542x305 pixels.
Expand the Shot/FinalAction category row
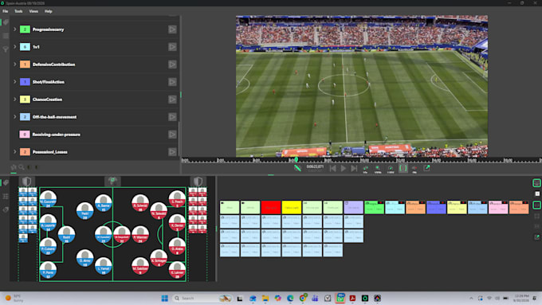(15, 82)
